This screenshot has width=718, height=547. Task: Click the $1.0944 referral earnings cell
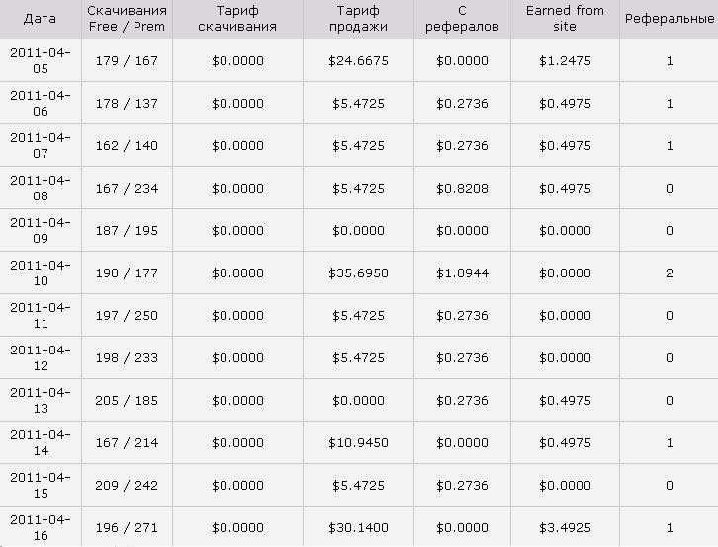[462, 273]
